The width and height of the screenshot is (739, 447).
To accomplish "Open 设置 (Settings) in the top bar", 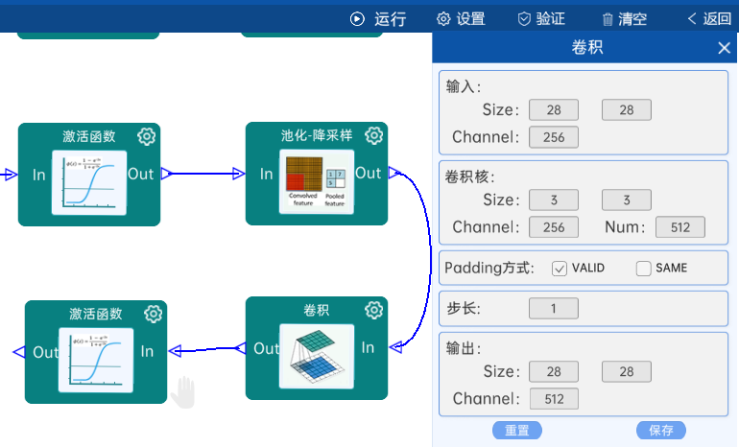I will [461, 19].
